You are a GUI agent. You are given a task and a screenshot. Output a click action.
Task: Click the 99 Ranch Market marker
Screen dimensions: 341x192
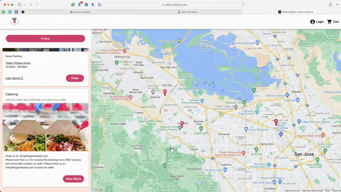tap(287, 95)
